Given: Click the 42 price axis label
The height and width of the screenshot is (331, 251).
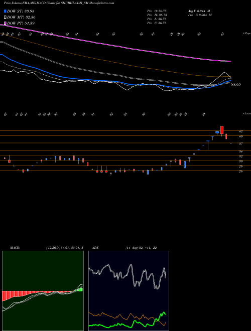Looking at the screenshot, I should (240, 131).
